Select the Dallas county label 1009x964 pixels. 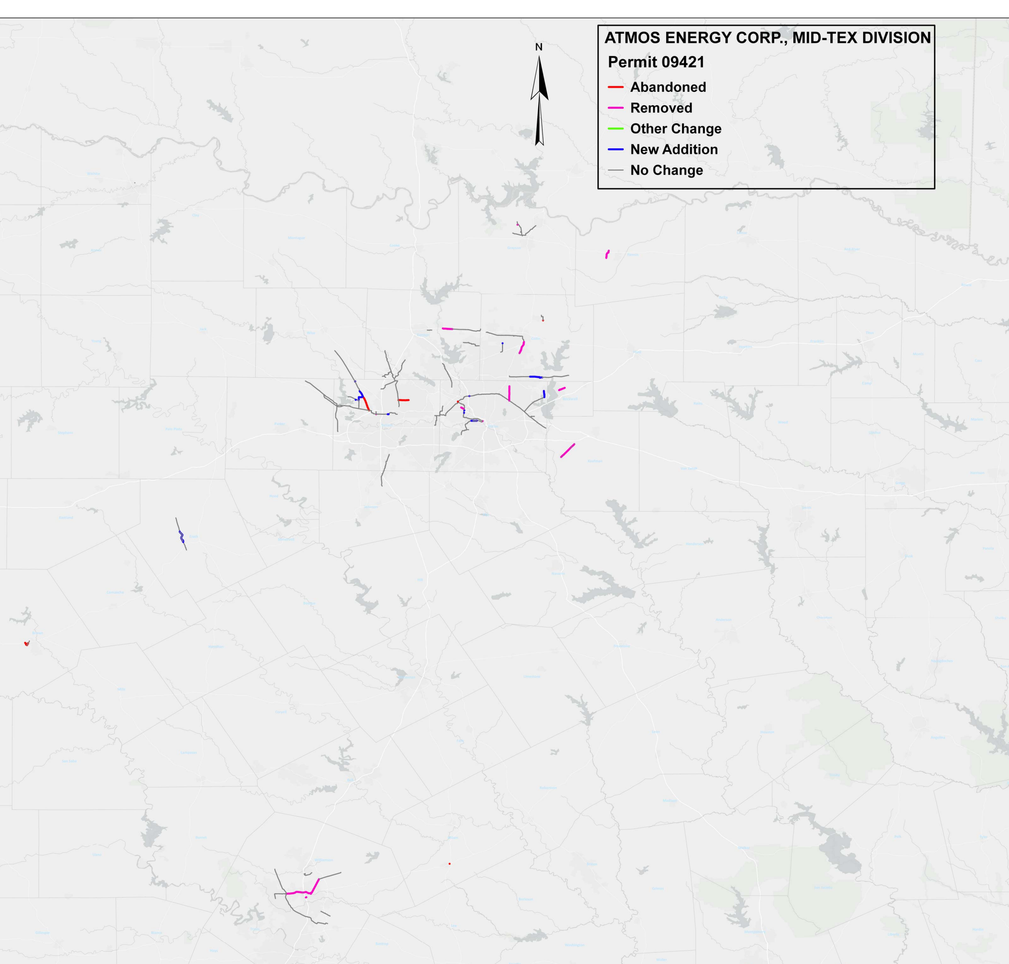point(494,428)
